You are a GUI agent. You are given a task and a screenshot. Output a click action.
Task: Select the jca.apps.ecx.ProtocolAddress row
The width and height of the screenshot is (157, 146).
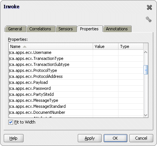click(x=76, y=76)
